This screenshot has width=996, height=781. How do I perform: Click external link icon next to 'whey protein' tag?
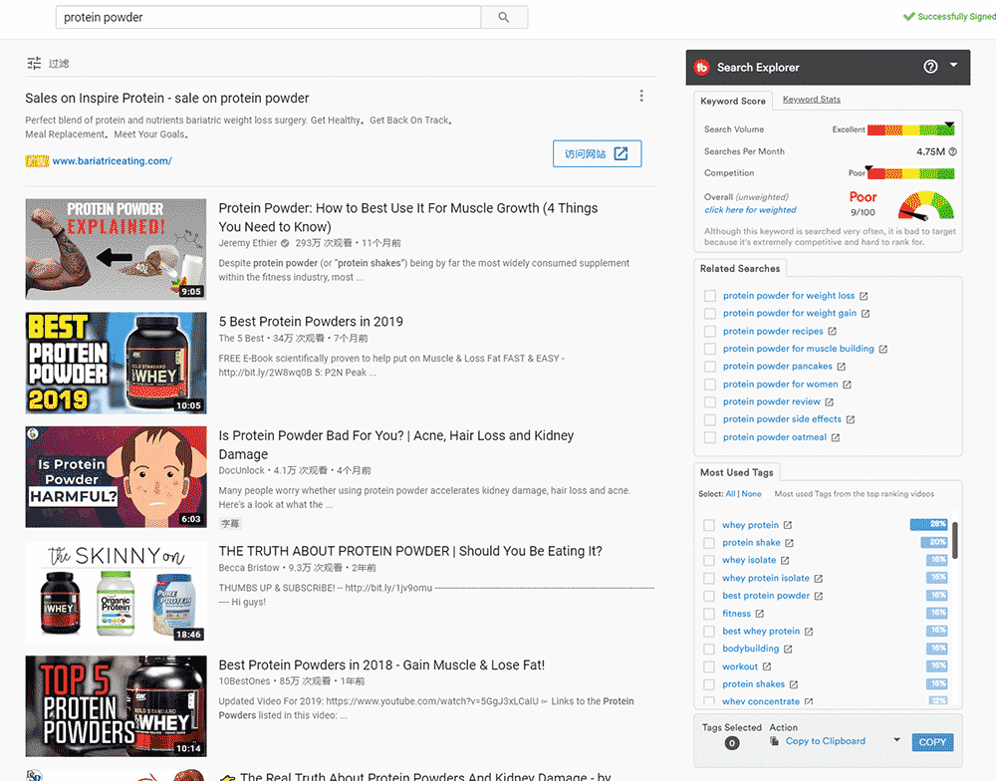coord(787,525)
